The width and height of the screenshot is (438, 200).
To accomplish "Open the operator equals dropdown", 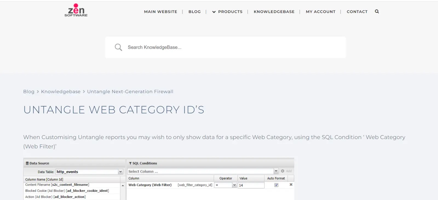I will [234, 185].
